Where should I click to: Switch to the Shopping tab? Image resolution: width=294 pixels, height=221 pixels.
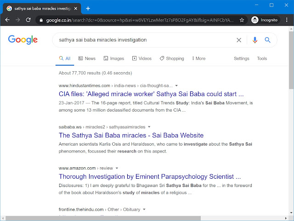pyautogui.click(x=172, y=58)
